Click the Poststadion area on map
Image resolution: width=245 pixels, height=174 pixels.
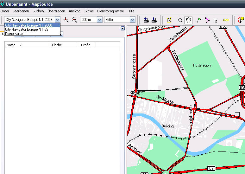click(x=202, y=66)
